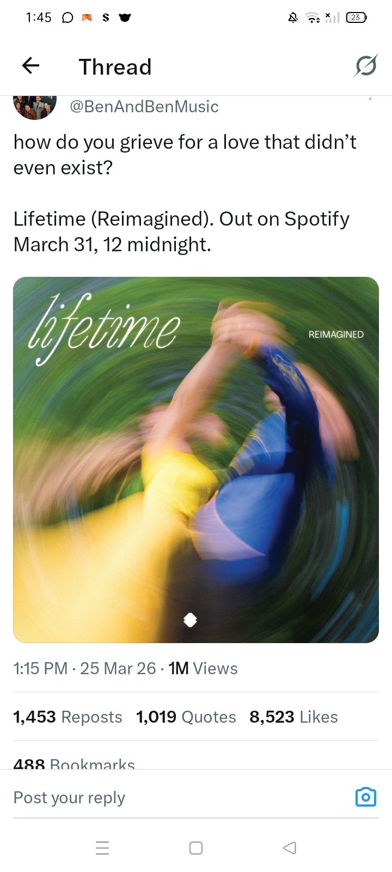View the 1,019 Quotes list
The image size is (392, 872).
coord(186,717)
